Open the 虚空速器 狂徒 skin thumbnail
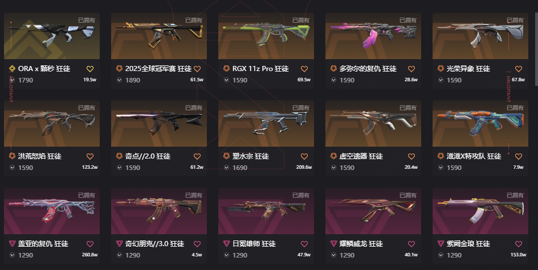 click(x=373, y=123)
